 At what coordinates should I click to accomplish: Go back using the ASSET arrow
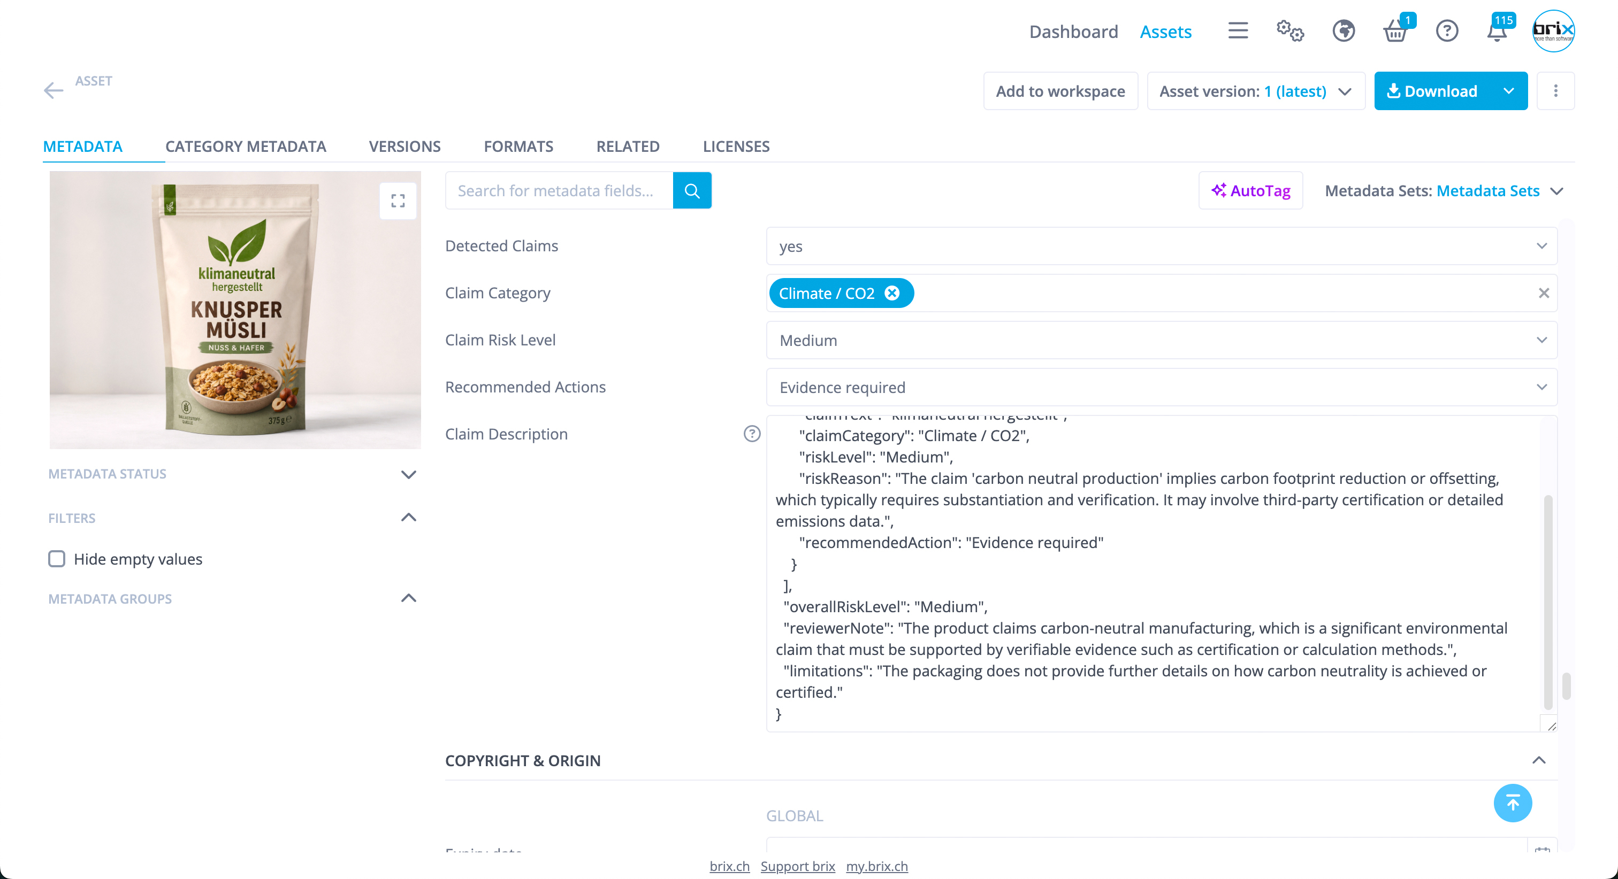(x=54, y=90)
